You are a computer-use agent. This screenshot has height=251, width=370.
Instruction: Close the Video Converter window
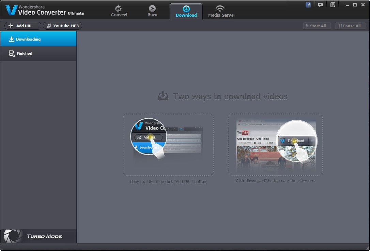click(363, 5)
